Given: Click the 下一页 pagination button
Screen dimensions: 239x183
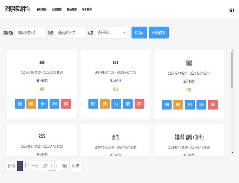Looking at the screenshot, I should click(x=34, y=166).
